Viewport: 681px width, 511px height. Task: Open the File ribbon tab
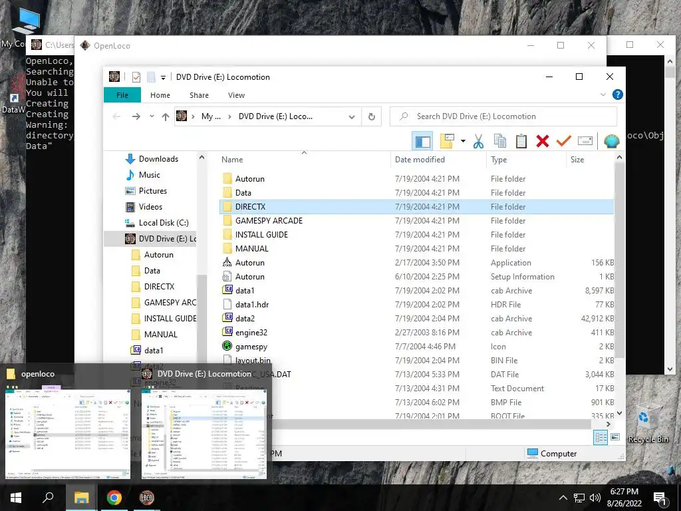coord(122,95)
